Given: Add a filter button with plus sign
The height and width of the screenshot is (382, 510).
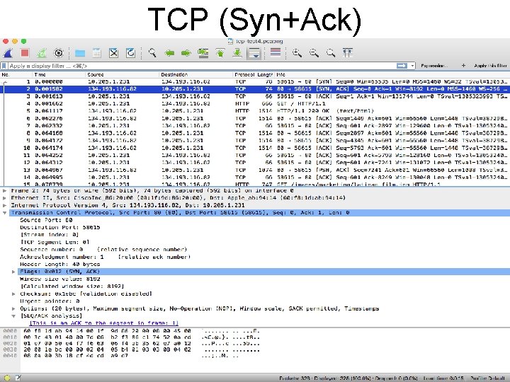Looking at the screenshot, I should (x=463, y=66).
